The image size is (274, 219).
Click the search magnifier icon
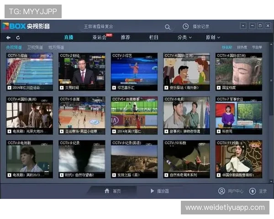tap(168, 27)
